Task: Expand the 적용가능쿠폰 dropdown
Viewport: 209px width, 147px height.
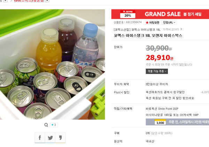Action: (157, 71)
